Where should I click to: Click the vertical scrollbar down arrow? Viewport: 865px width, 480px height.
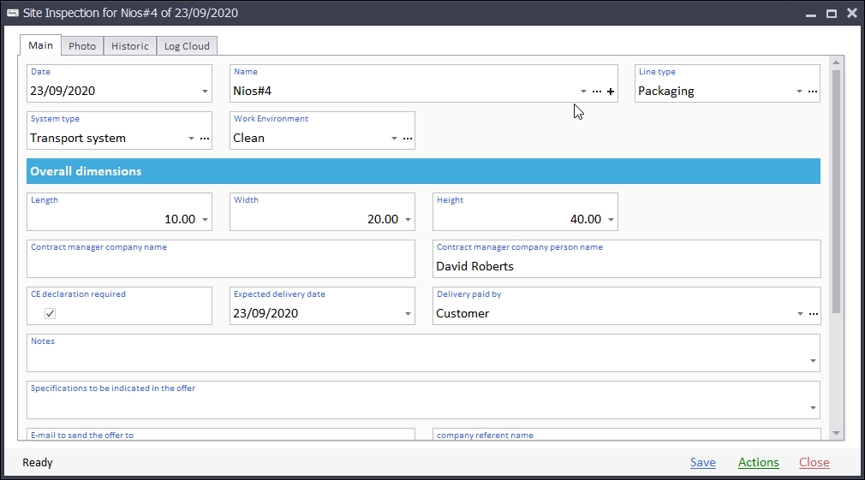click(x=836, y=433)
